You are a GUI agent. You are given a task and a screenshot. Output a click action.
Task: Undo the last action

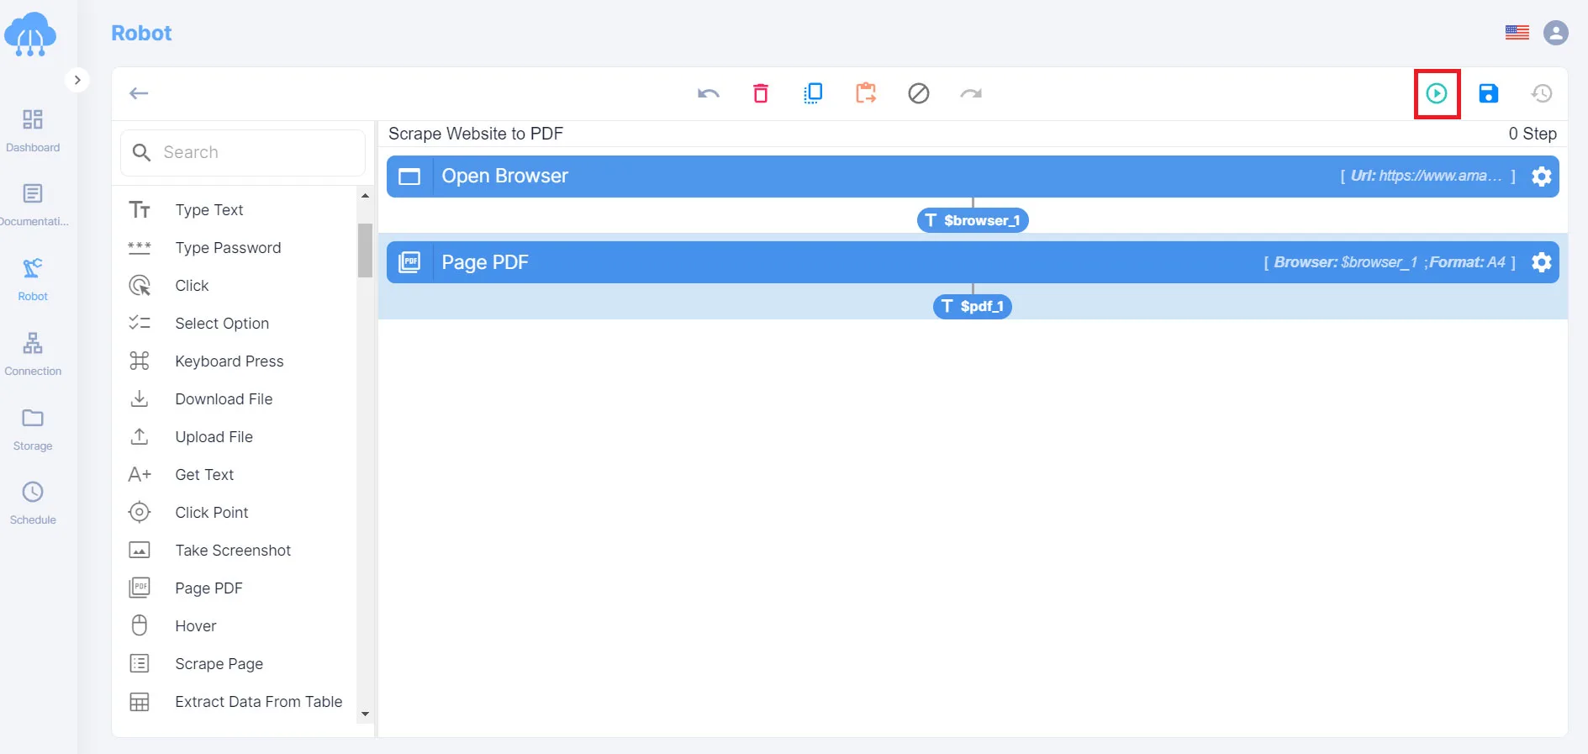tap(709, 93)
